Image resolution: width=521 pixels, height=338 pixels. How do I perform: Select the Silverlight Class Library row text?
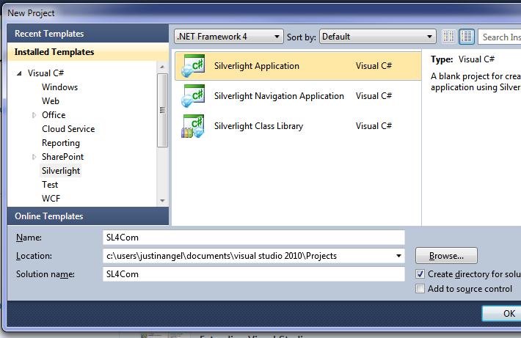pyautogui.click(x=258, y=126)
